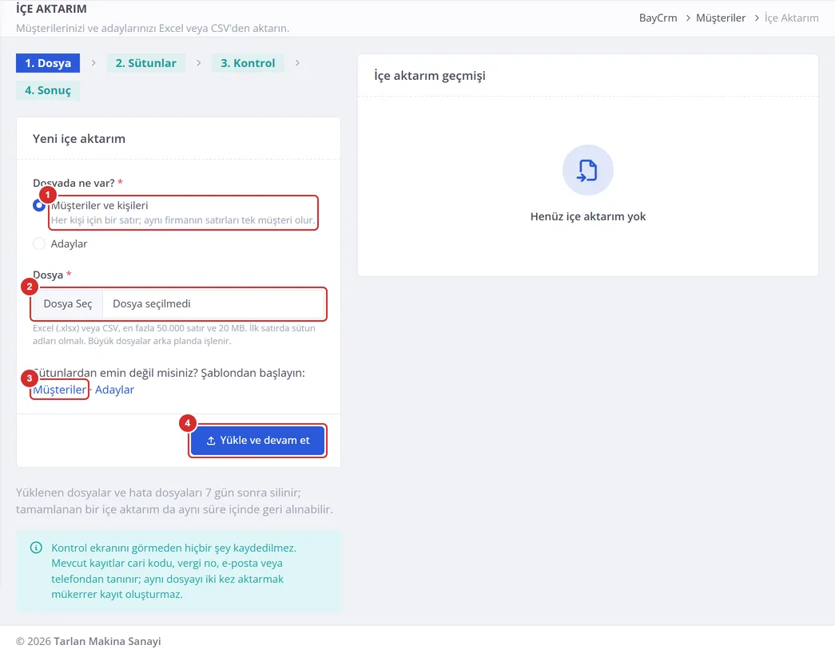This screenshot has width=835, height=657.
Task: Click the İÇE AKTARIM page title
Action: (x=51, y=9)
